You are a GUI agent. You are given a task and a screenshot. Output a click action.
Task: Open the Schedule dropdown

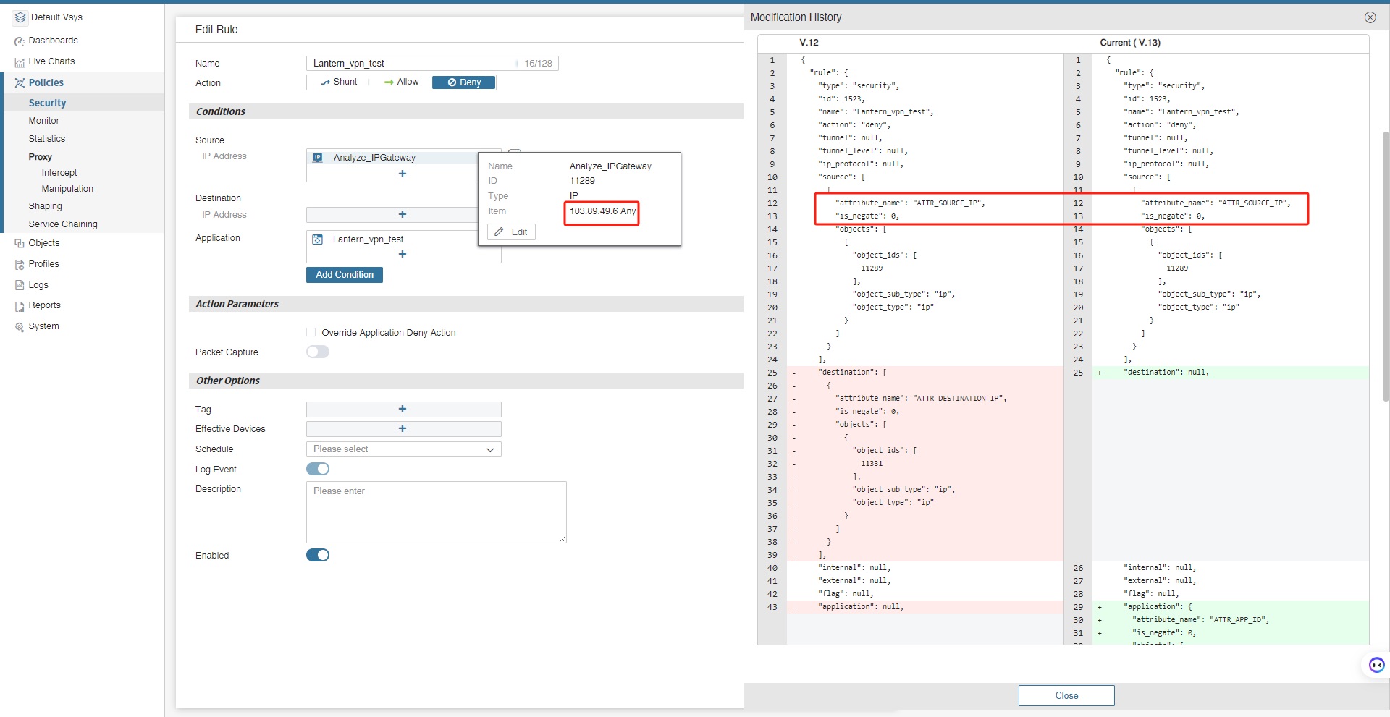403,449
